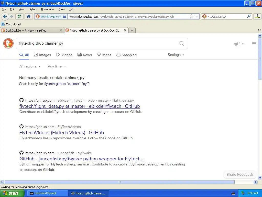Viewport: 262px width, 197px height.
Task: Open the search engine selector dropdown
Action: (205, 16)
